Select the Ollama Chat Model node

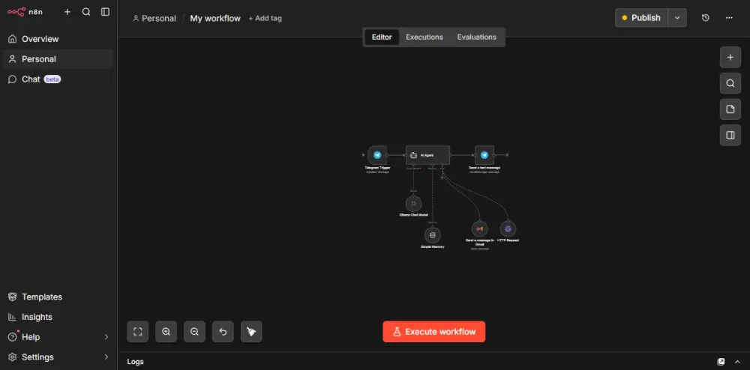click(413, 204)
